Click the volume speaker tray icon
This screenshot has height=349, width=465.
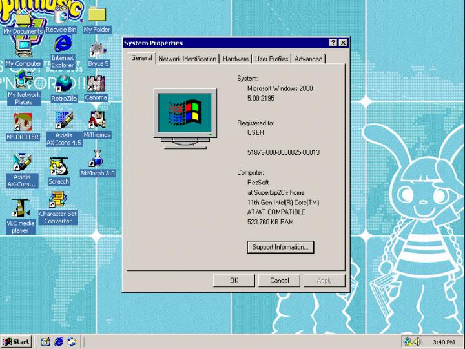[x=417, y=342]
